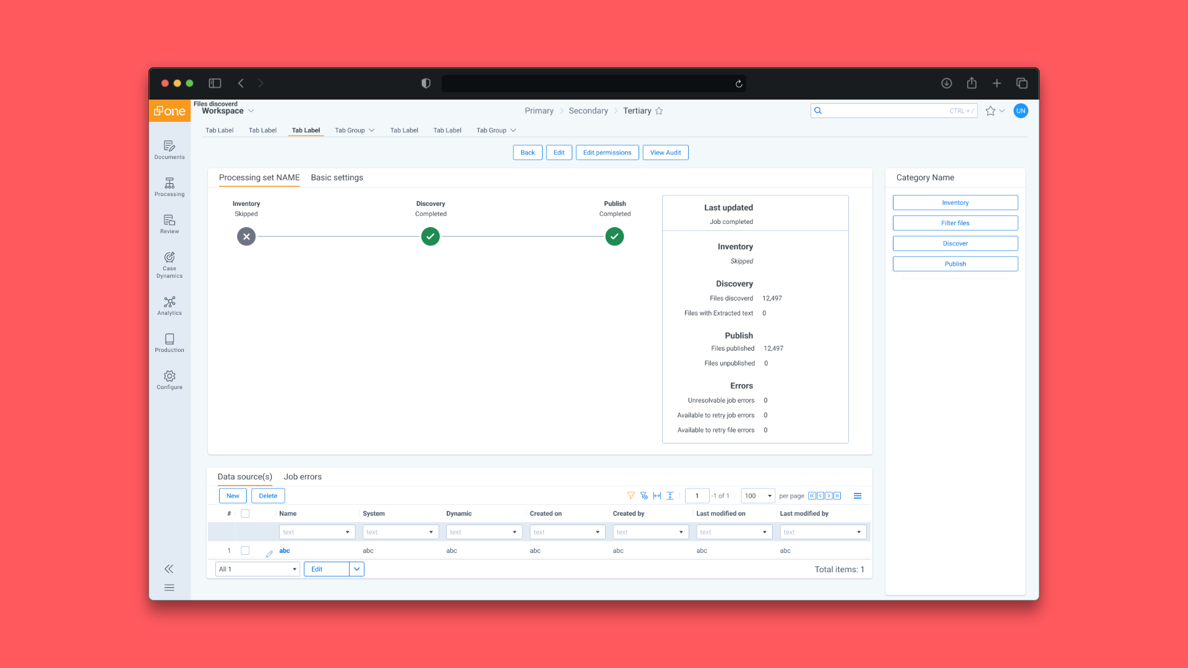Image resolution: width=1188 pixels, height=668 pixels.
Task: Click the fit column width icon
Action: (657, 495)
